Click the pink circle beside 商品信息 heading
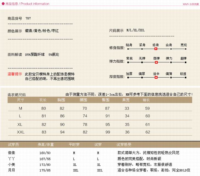Viewport: 200px width, 176px height. 3,4
